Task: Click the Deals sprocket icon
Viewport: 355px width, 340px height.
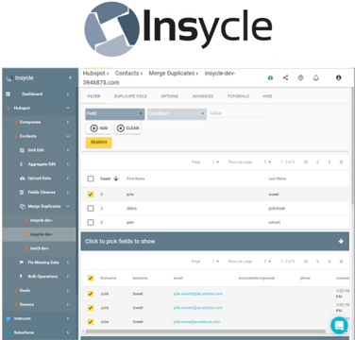Action: point(15,291)
